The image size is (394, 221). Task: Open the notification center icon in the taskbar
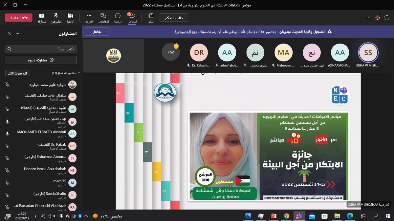[7, 216]
